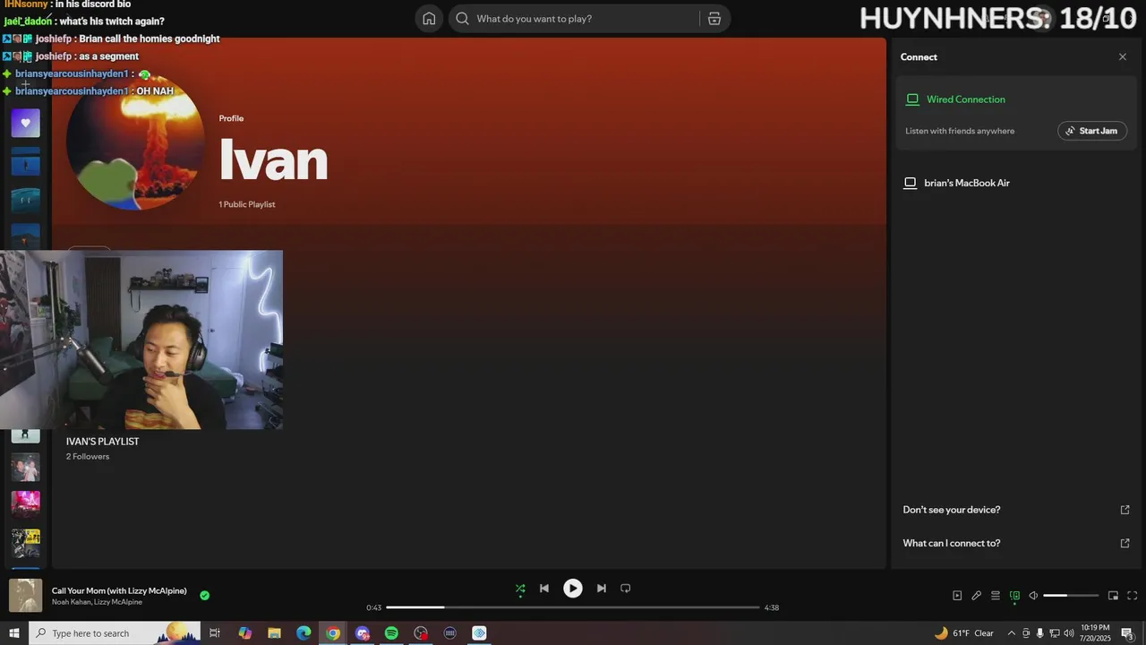
Task: Toggle shuffle mode
Action: [520, 589]
